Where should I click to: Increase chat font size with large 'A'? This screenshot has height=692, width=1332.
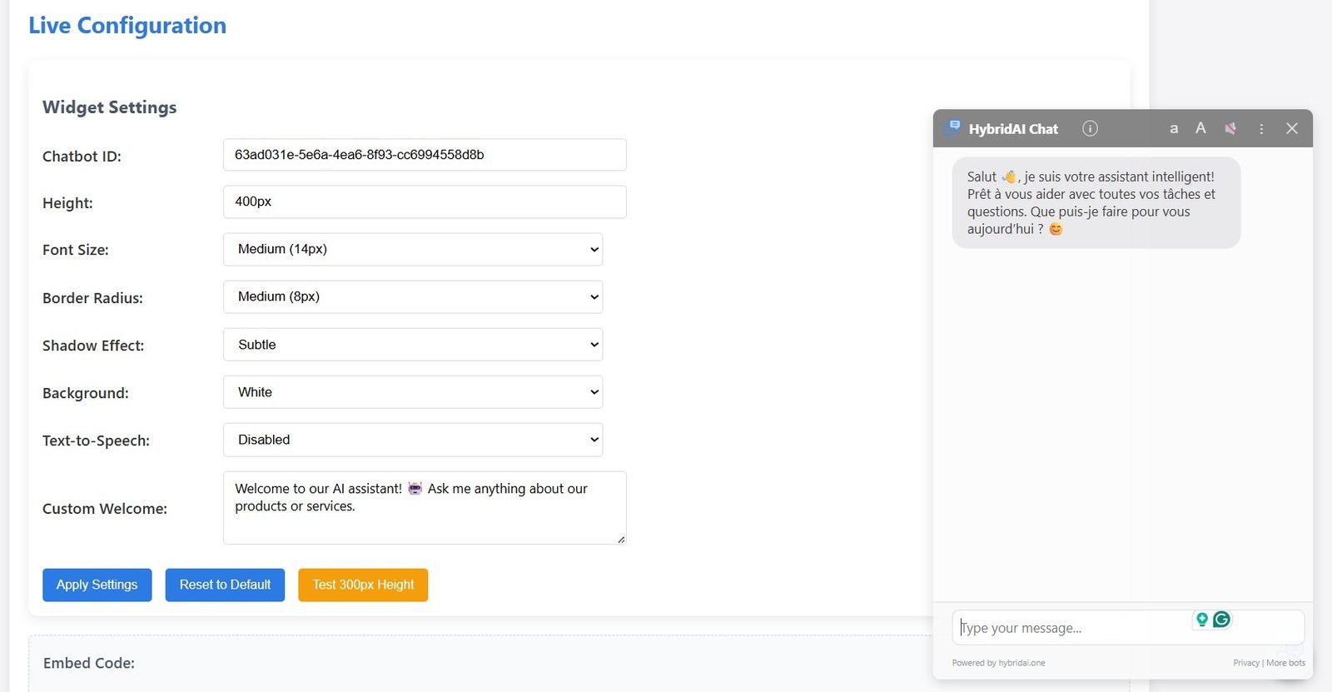click(x=1200, y=128)
